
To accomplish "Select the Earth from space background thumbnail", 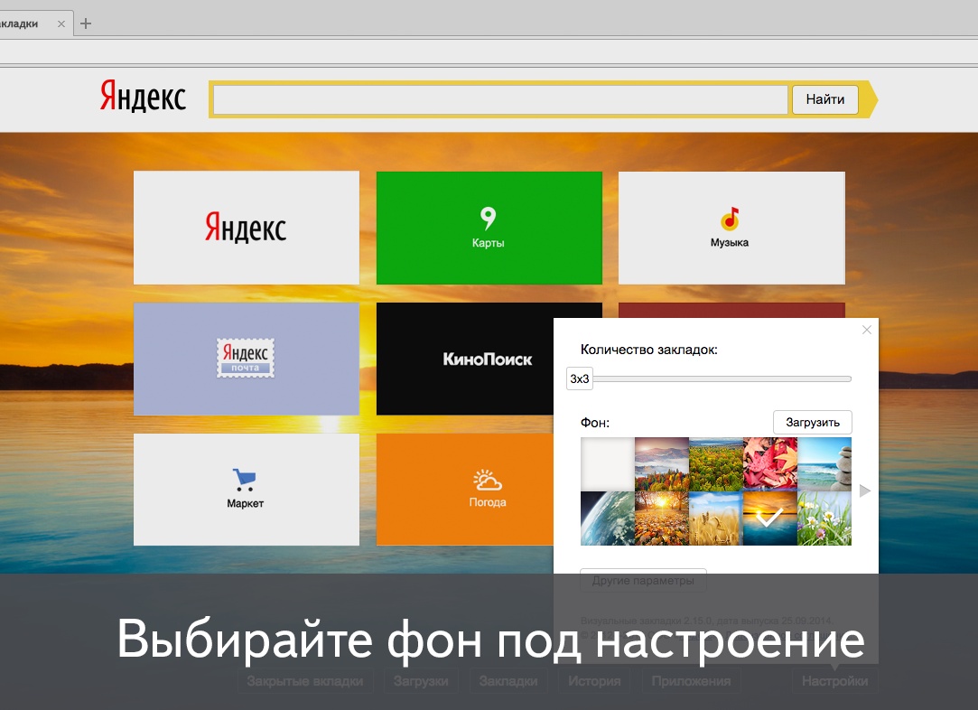I will (608, 518).
